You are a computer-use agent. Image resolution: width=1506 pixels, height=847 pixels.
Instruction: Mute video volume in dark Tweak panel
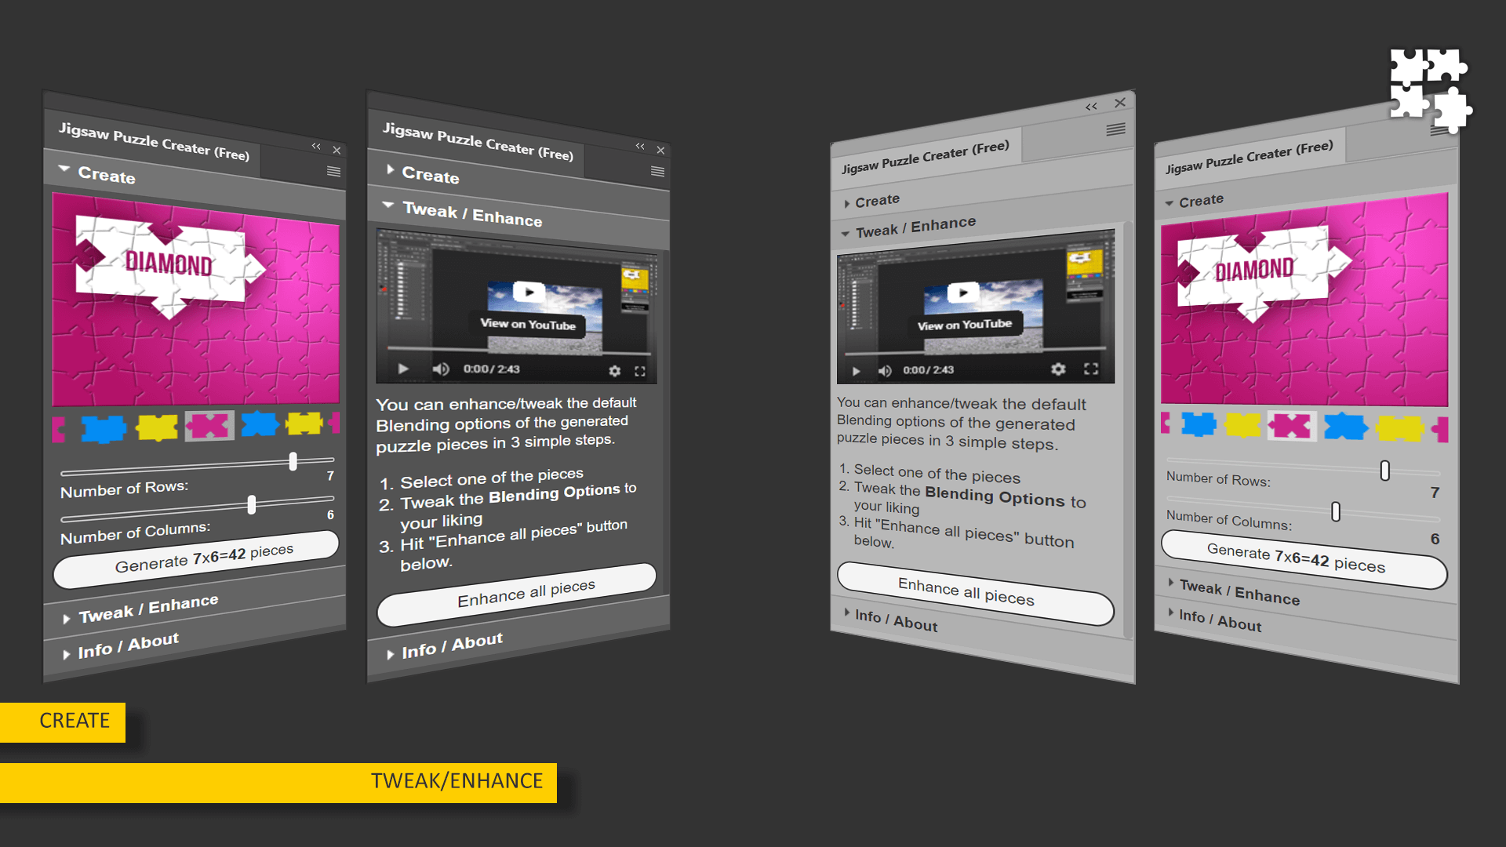point(441,369)
